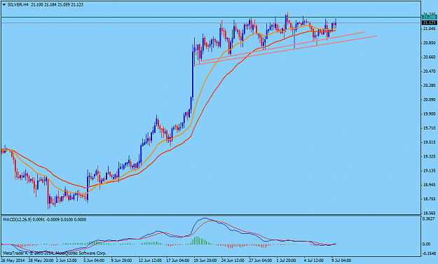
Task: Click the 20.660 price axis label
Action: tap(430, 57)
